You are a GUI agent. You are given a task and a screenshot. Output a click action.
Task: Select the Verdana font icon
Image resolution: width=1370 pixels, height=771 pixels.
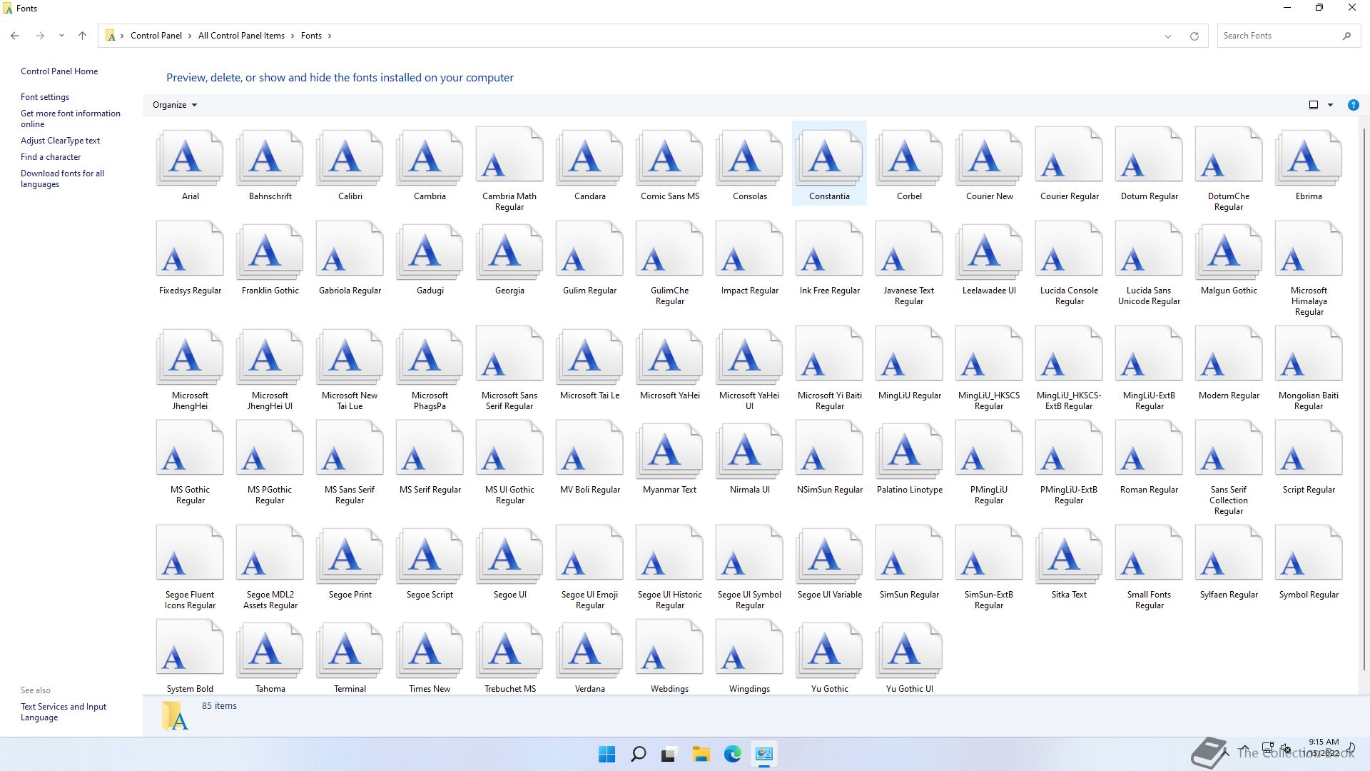[x=589, y=649]
